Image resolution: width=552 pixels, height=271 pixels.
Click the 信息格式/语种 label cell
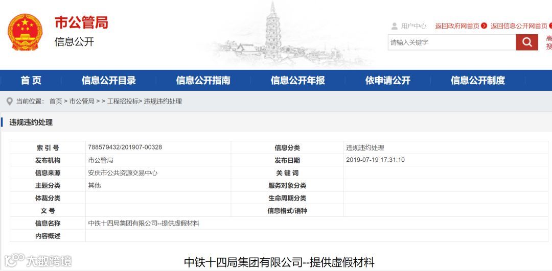pos(287,211)
